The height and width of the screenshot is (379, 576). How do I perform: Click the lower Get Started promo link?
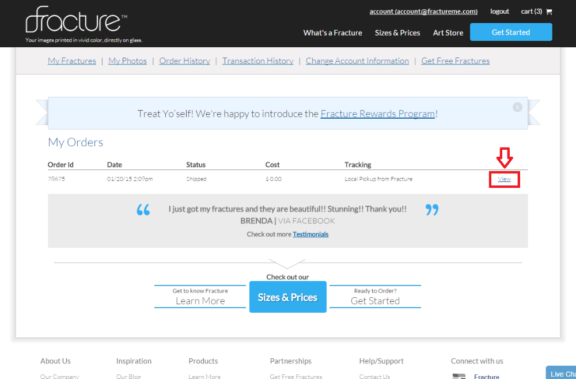coord(375,297)
